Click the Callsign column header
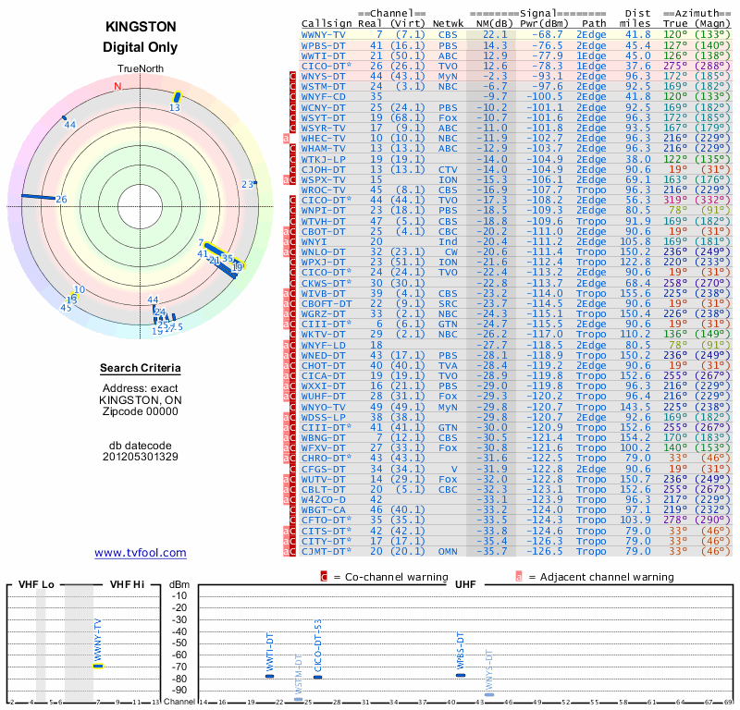This screenshot has width=740, height=710. click(x=327, y=22)
